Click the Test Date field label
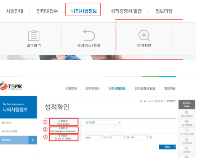The width and height of the screenshot is (200, 160). [x=64, y=122]
